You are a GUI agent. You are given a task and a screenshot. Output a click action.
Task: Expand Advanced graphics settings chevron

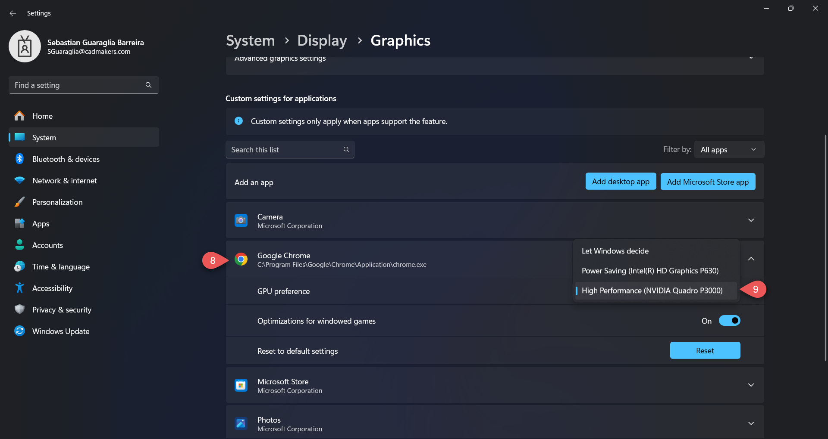[x=751, y=58]
